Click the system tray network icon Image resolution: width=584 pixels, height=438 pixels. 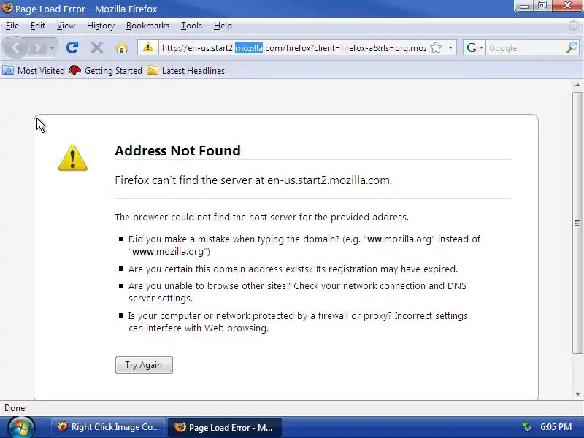tap(526, 427)
